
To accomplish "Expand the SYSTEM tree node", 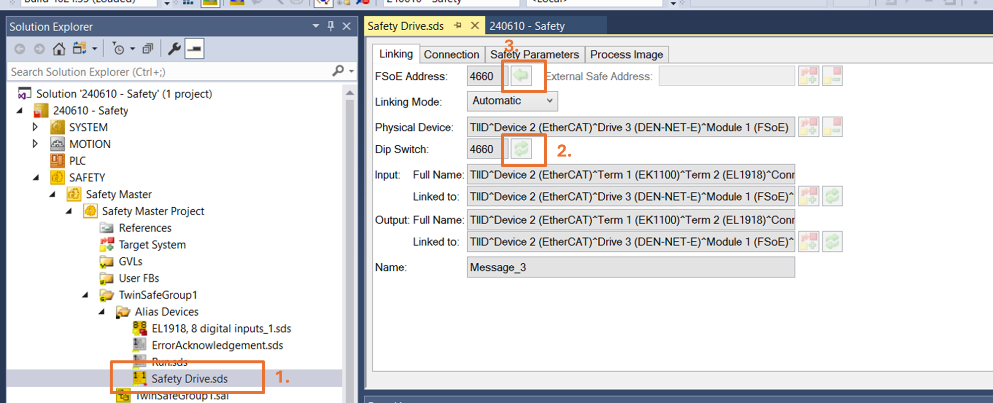I will click(x=35, y=127).
